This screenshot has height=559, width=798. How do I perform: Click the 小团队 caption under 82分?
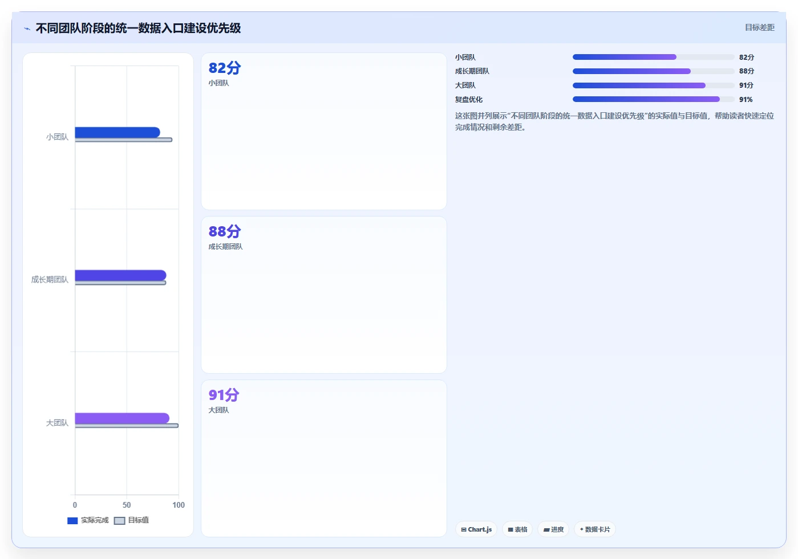point(218,83)
